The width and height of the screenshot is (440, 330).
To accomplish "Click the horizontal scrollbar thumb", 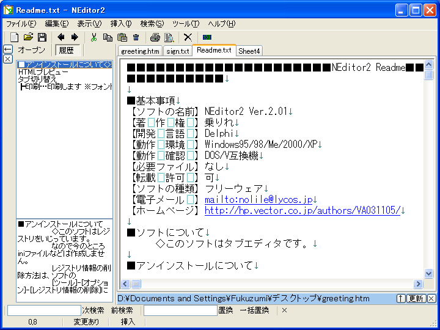I will point(136,284).
